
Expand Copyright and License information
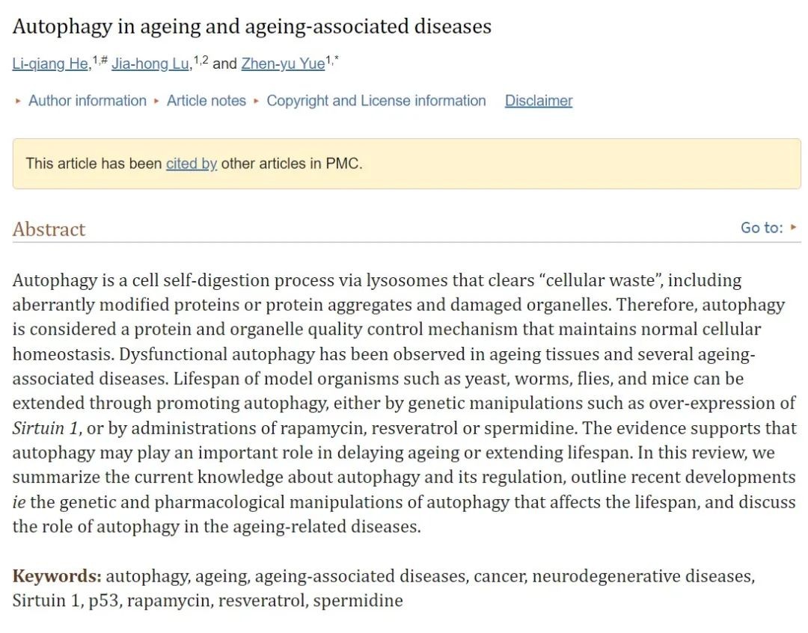click(x=376, y=101)
